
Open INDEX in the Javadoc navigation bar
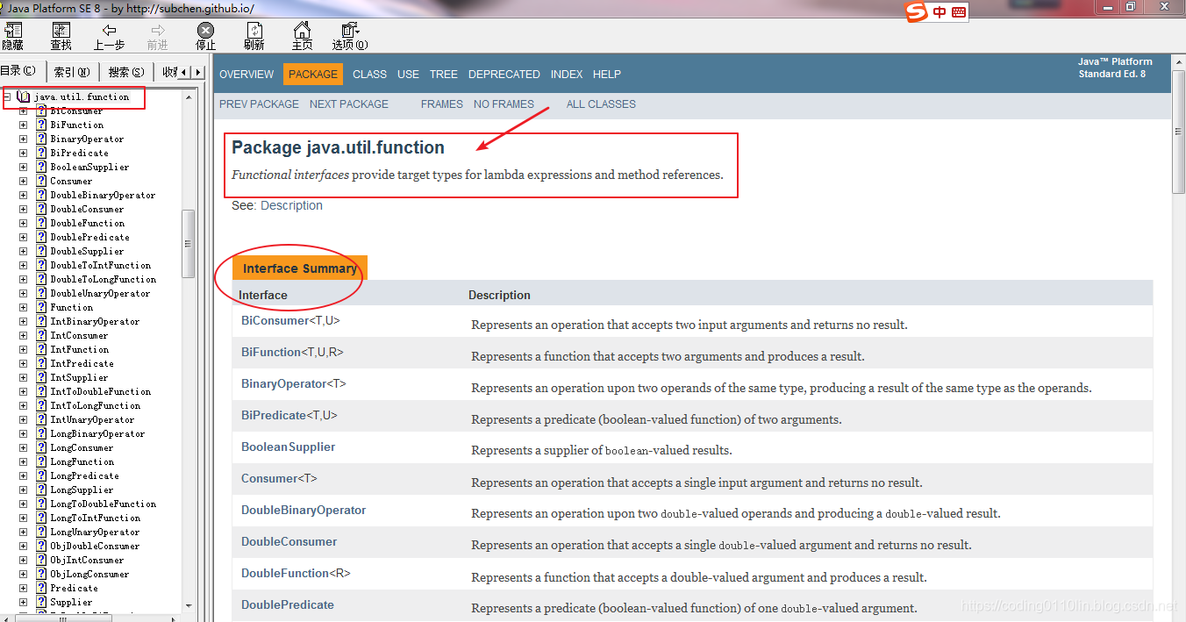pyautogui.click(x=567, y=75)
